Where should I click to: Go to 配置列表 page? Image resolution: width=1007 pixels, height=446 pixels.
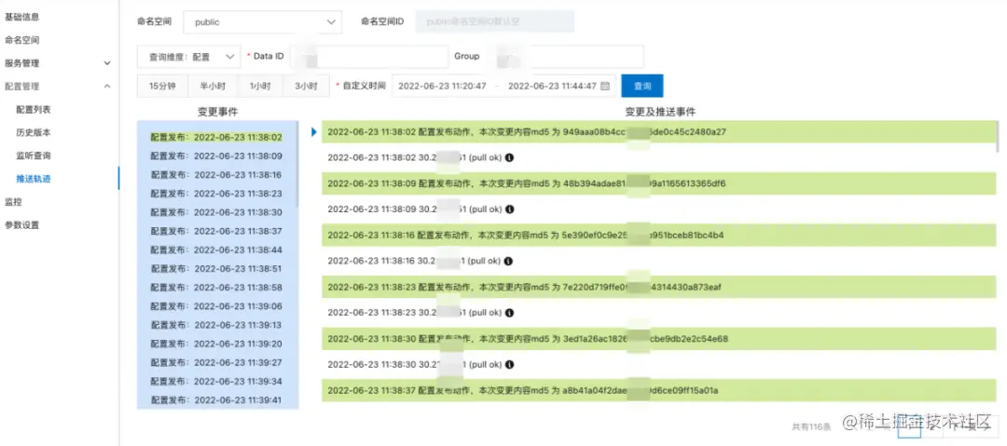tap(34, 110)
